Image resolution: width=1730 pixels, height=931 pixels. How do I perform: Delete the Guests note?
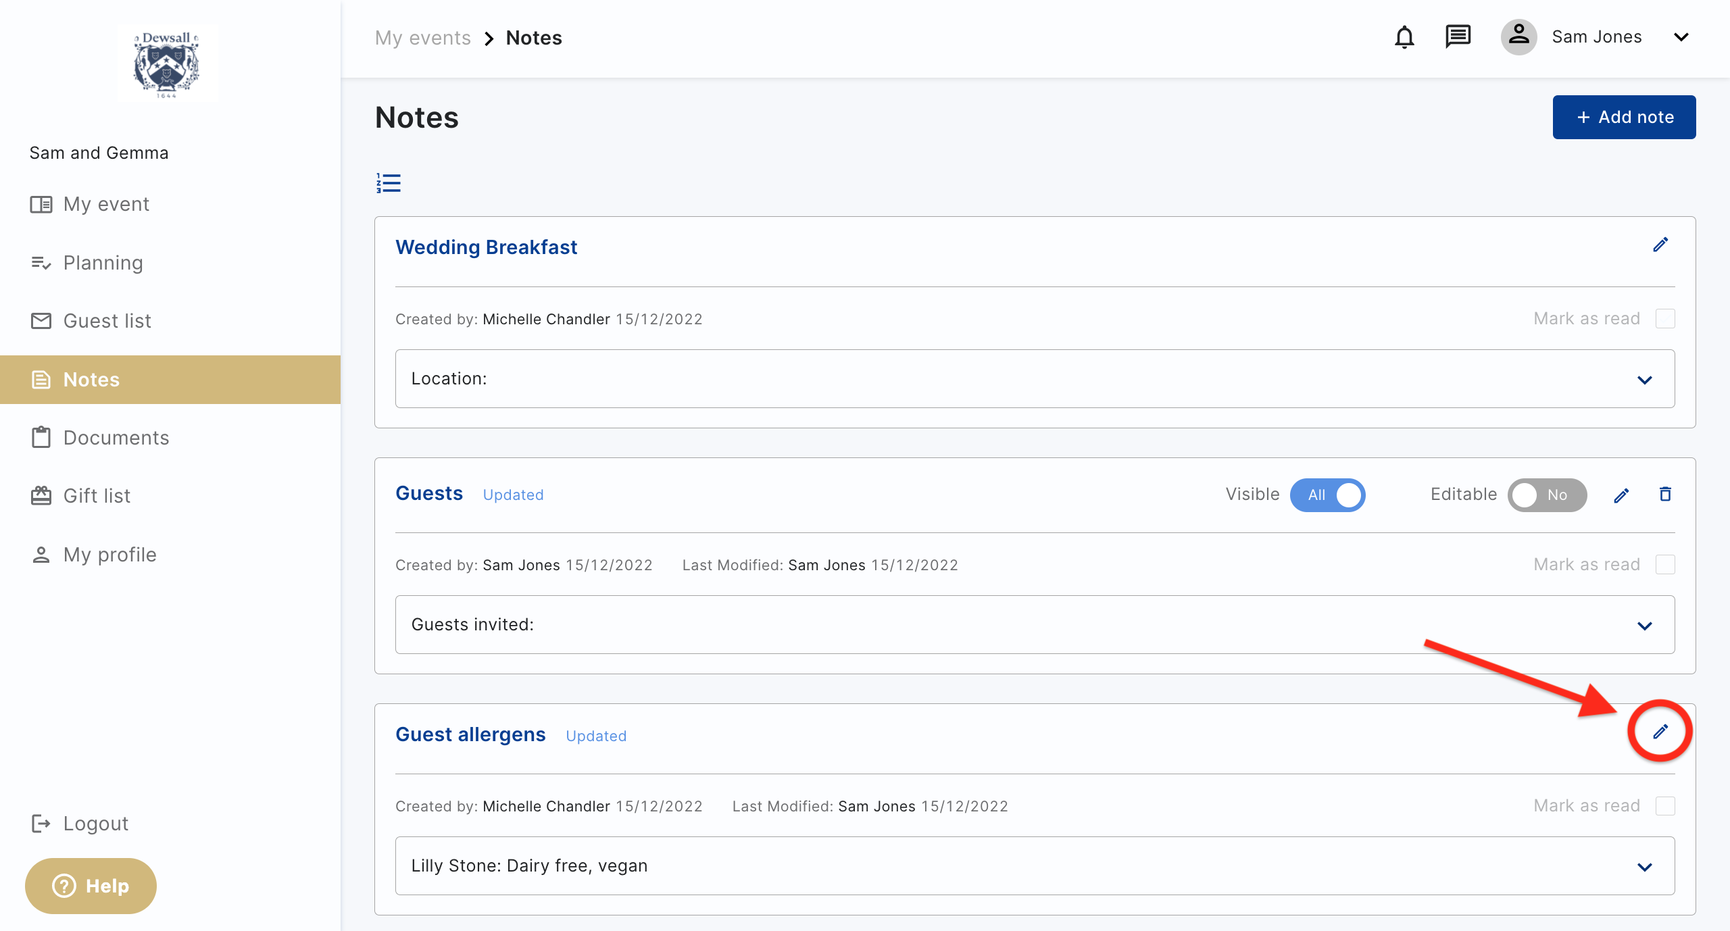(x=1665, y=495)
